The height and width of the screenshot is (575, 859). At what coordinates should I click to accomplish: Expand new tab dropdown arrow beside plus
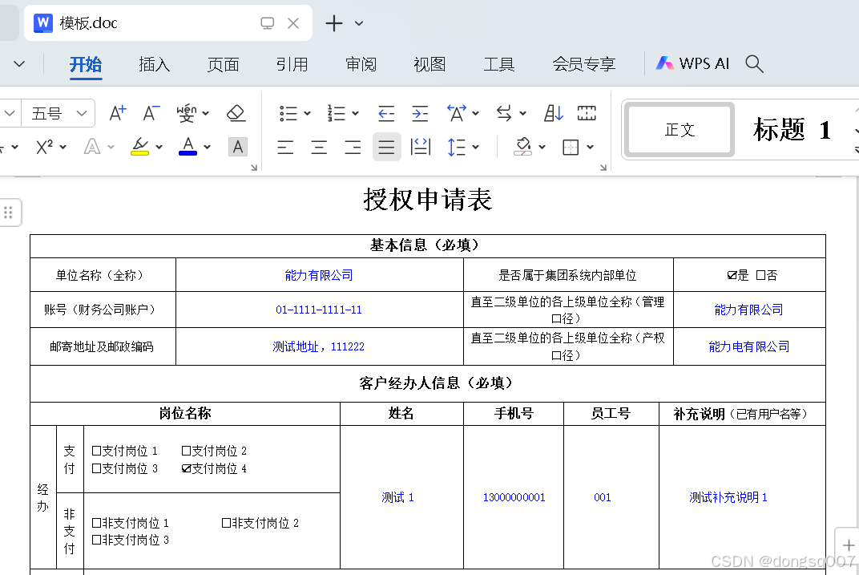pos(359,23)
